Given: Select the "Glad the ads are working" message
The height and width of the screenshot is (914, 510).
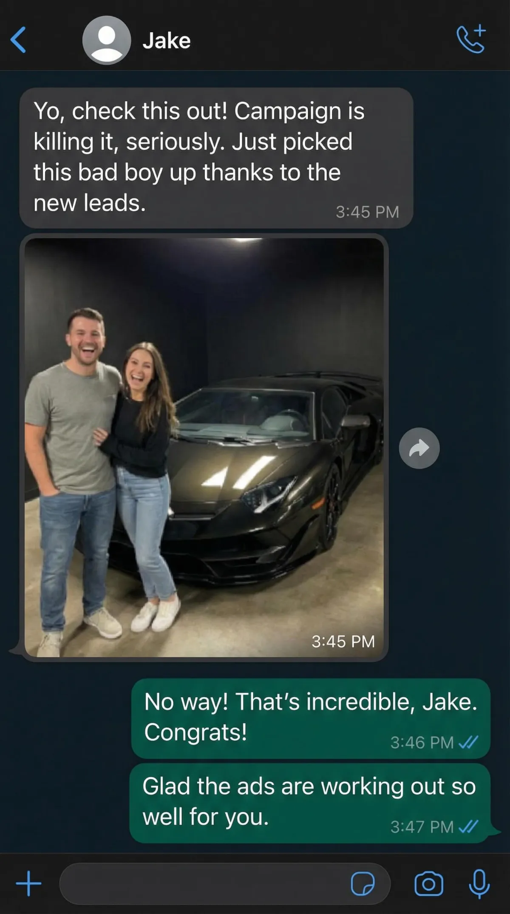Looking at the screenshot, I should pos(310,803).
